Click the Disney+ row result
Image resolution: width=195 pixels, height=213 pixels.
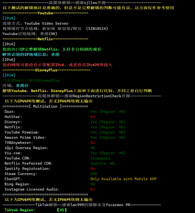pyautogui.click(x=108, y=122)
